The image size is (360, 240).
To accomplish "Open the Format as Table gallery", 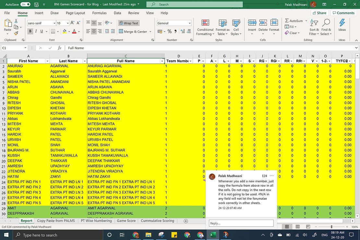I will (223, 23).
